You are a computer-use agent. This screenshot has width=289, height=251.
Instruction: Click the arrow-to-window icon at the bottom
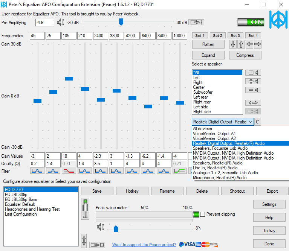click(97, 245)
